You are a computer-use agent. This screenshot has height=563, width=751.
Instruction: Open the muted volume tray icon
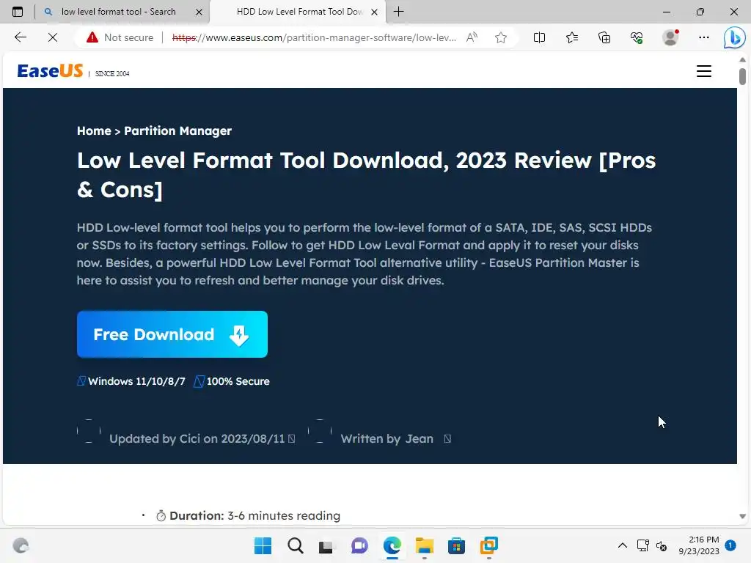pos(662,545)
